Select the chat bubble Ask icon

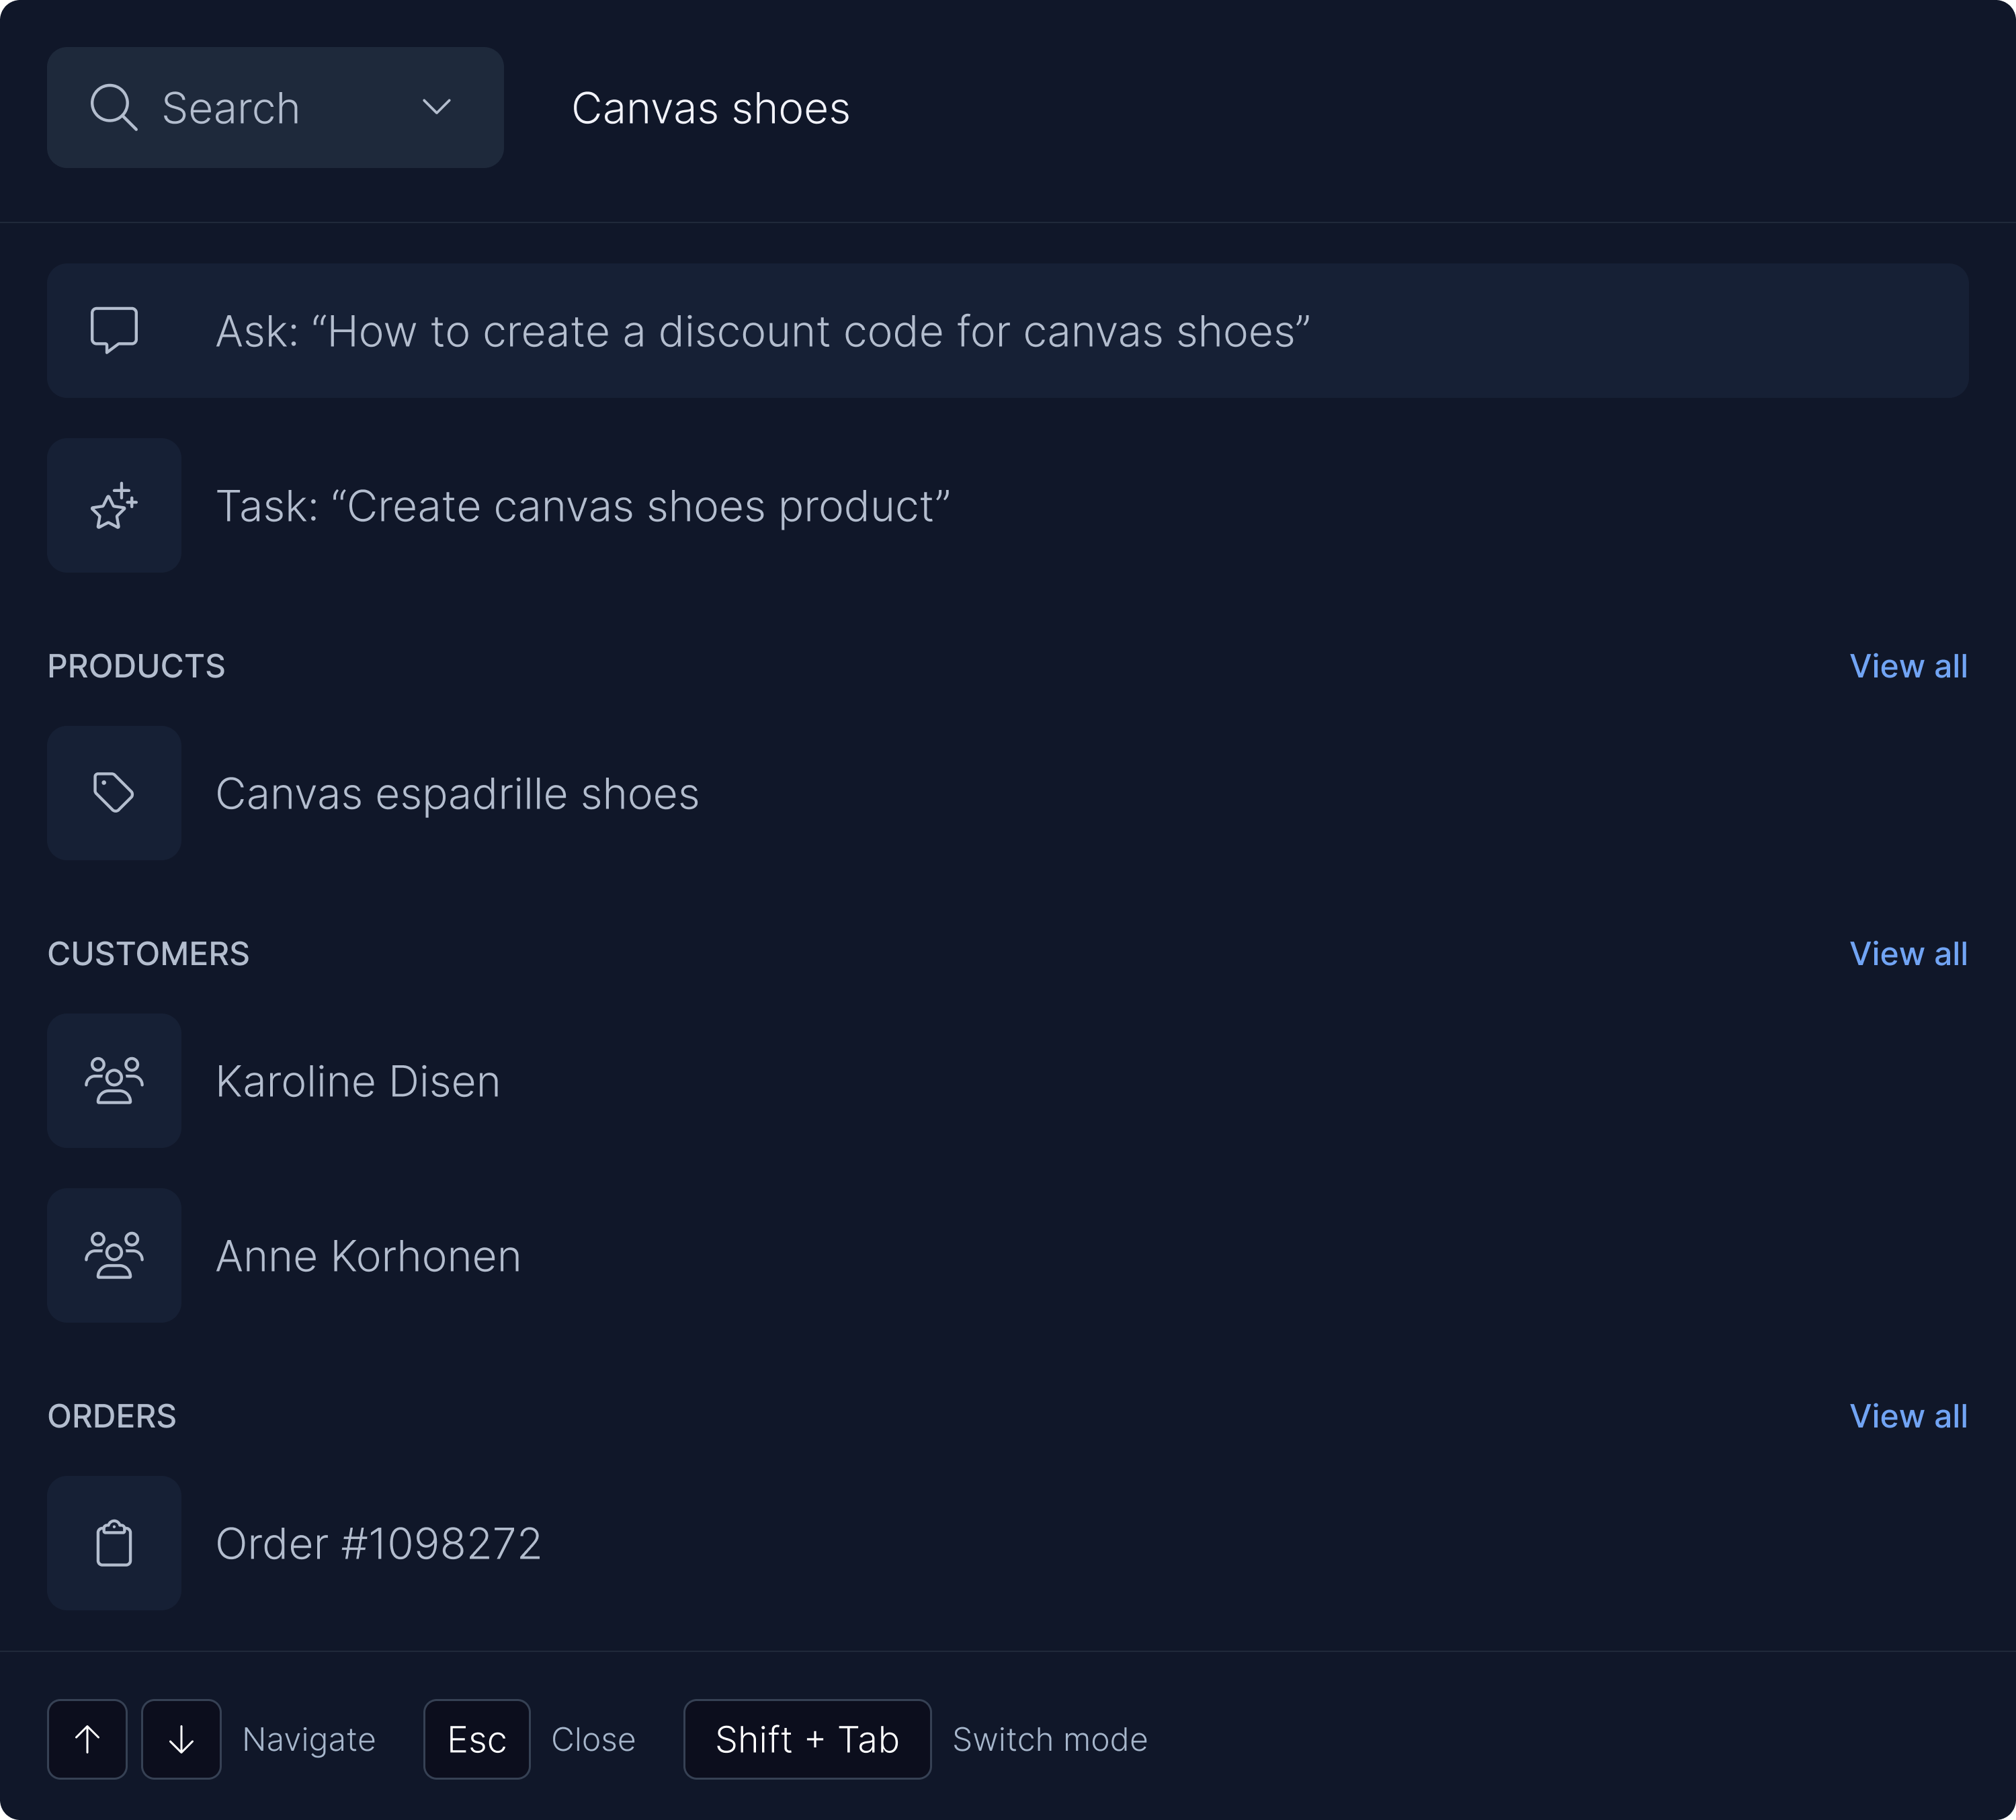pyautogui.click(x=113, y=331)
